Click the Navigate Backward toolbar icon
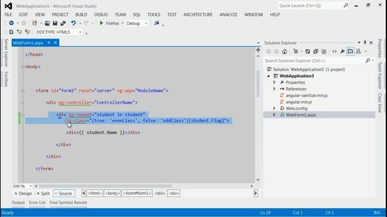The image size is (387, 217). pyautogui.click(x=11, y=23)
